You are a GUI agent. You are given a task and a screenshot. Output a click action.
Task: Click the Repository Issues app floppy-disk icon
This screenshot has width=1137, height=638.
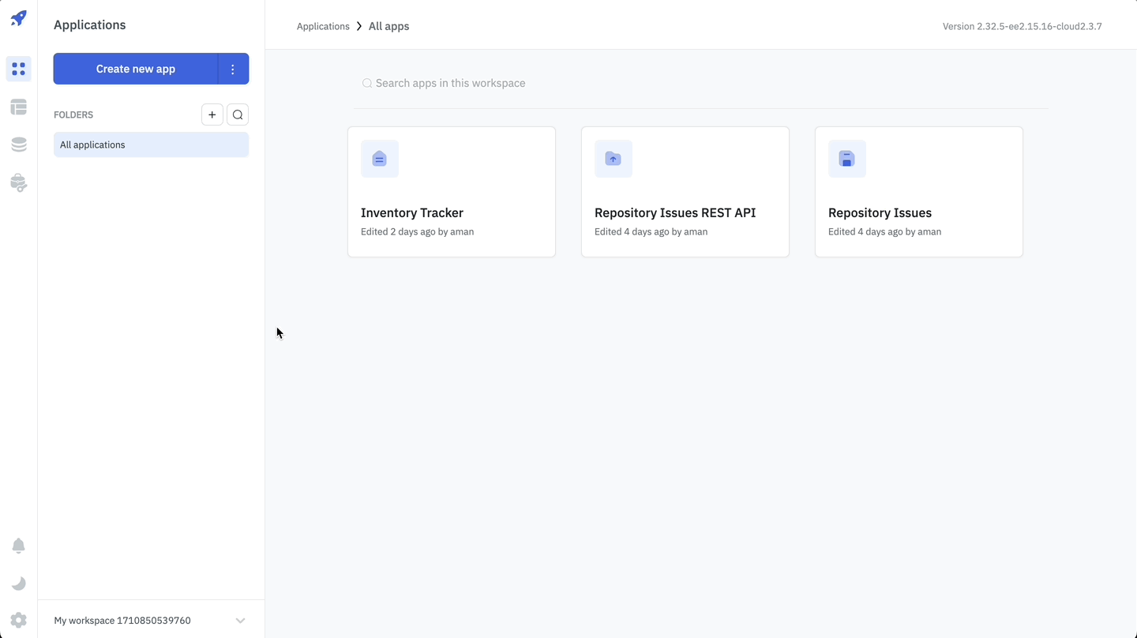pyautogui.click(x=847, y=159)
